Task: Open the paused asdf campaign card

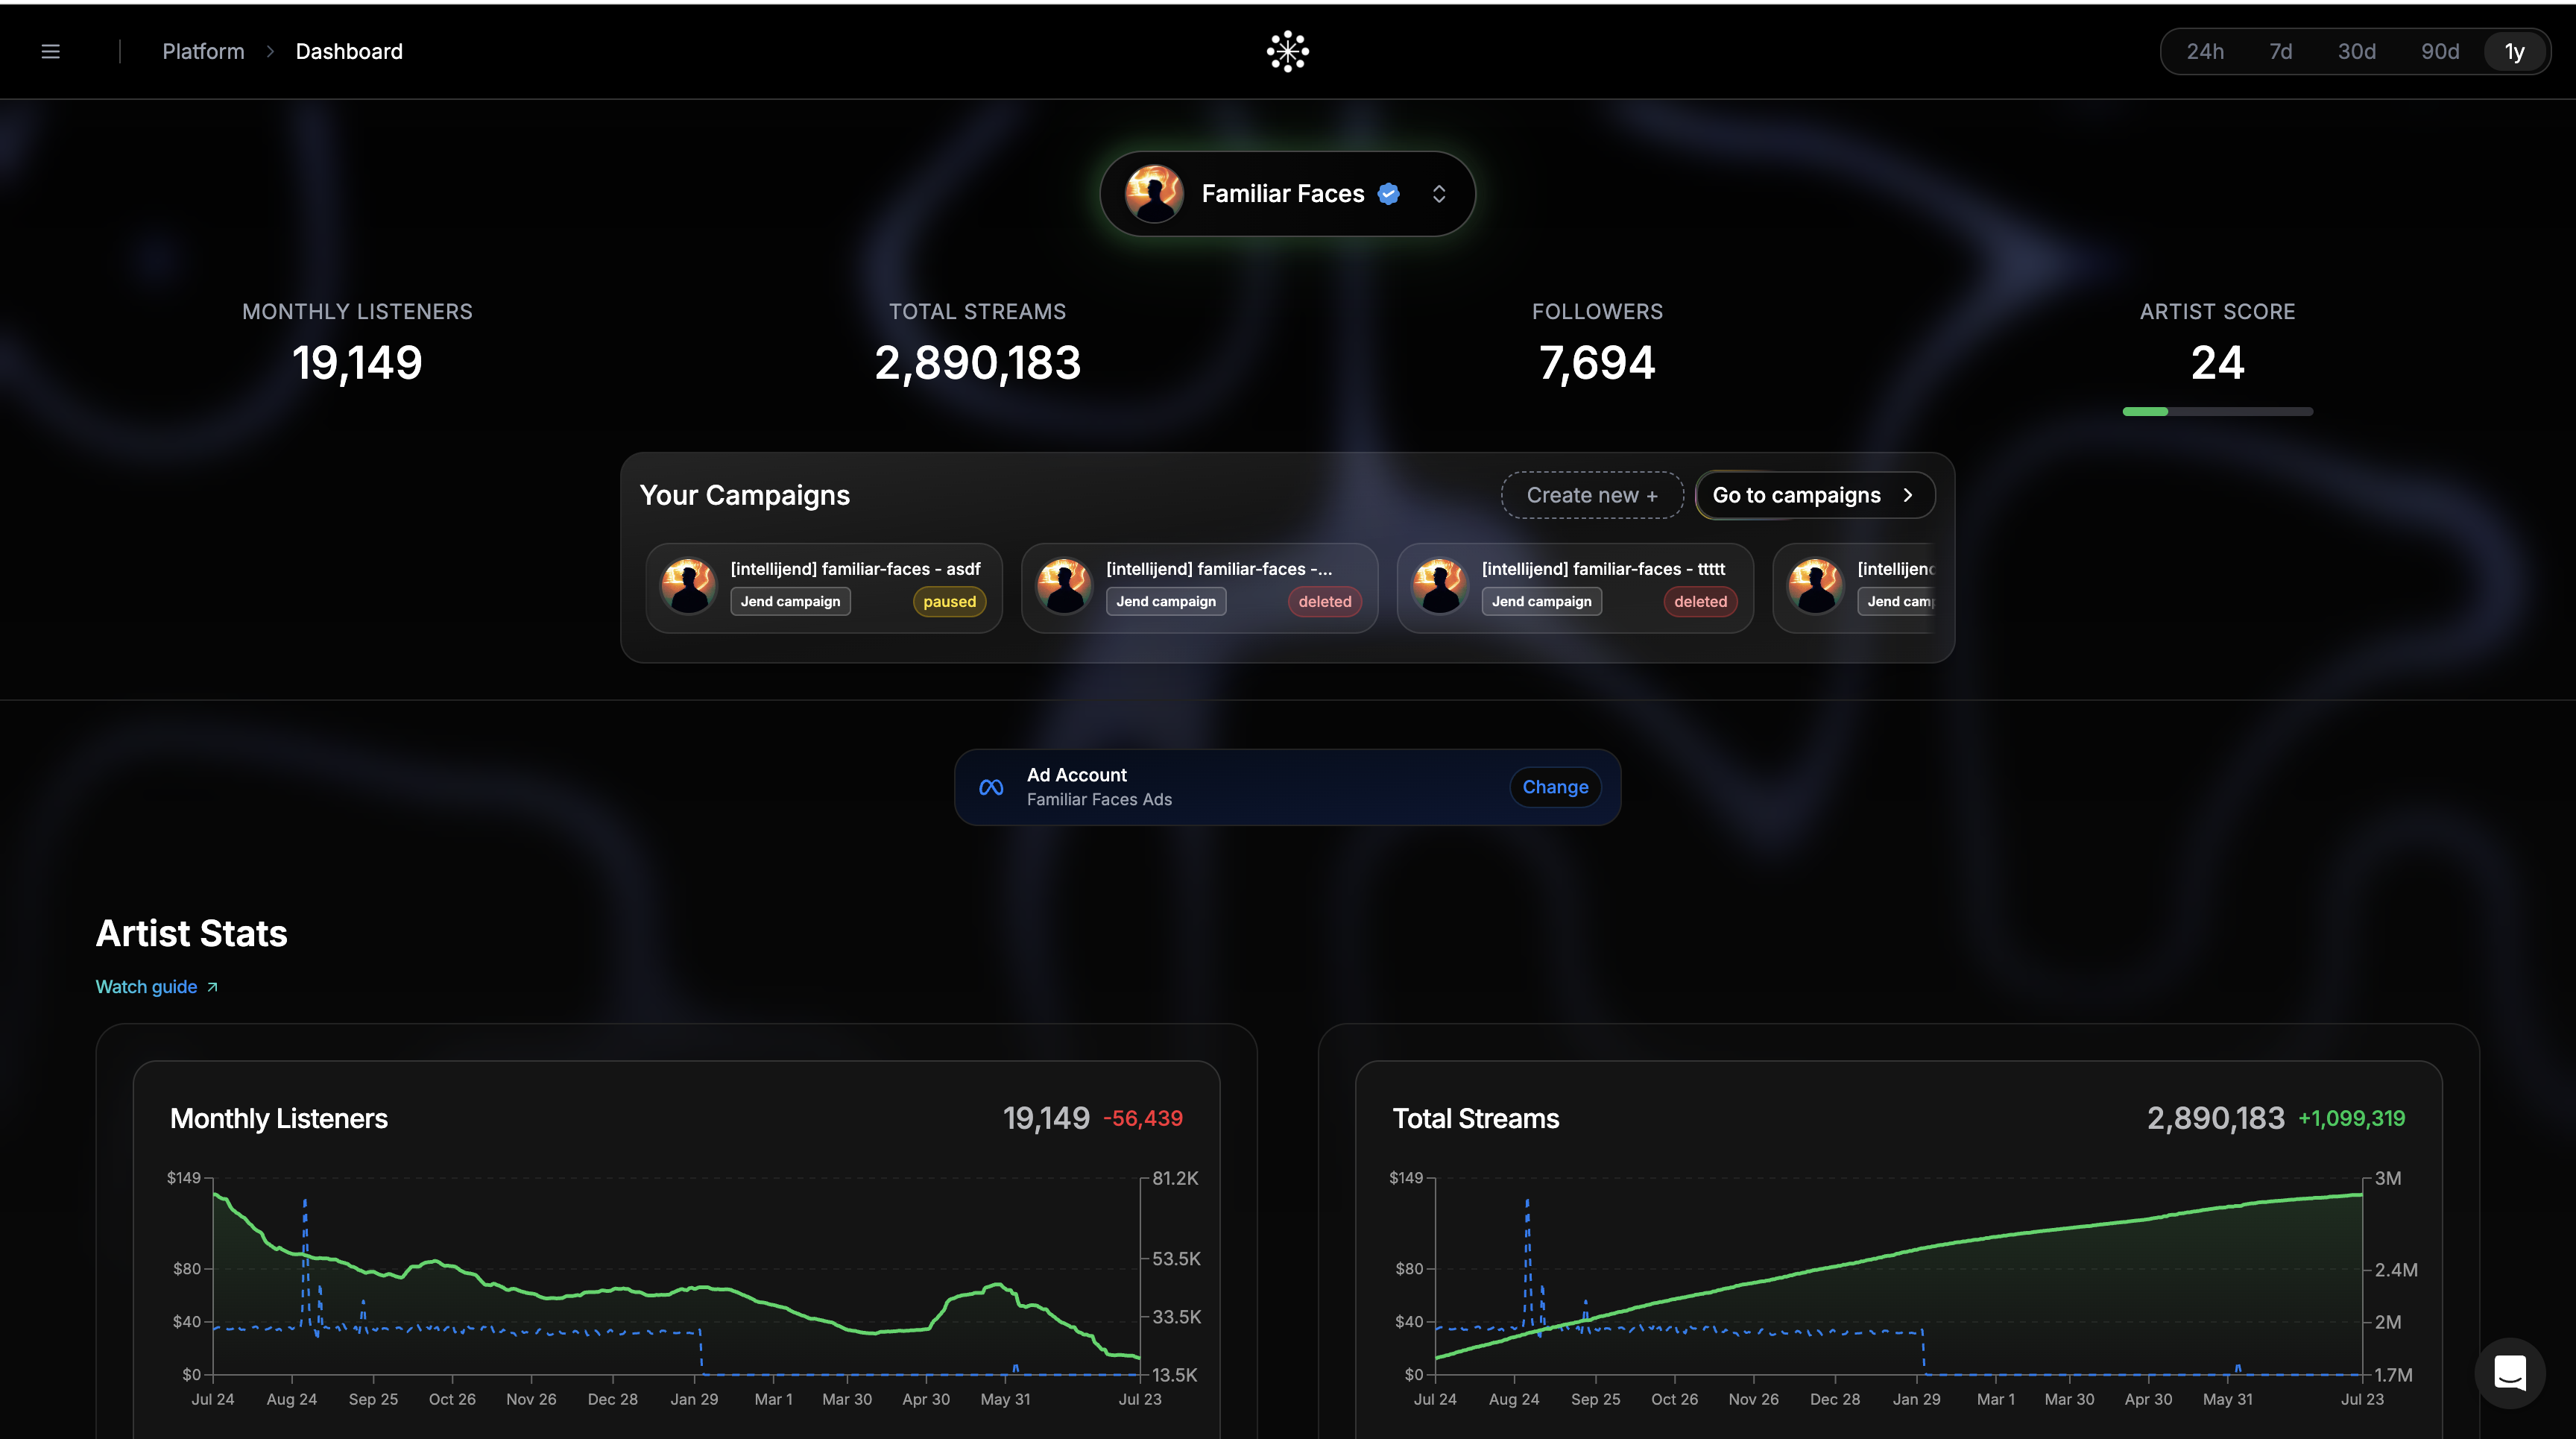Action: 824,587
